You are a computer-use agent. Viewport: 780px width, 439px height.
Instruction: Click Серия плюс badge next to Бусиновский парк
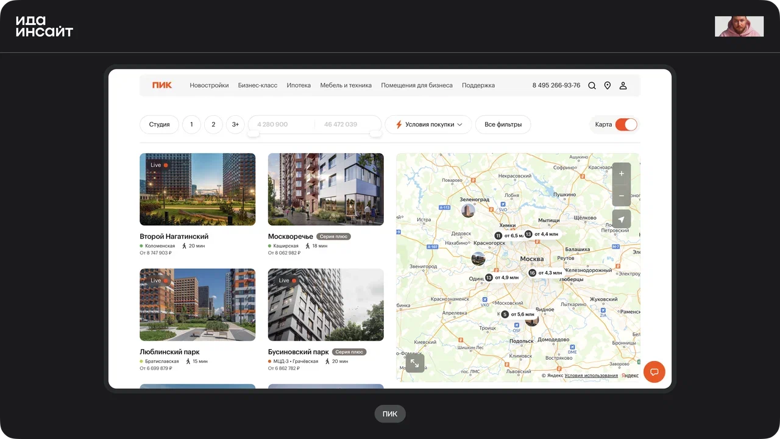click(349, 352)
